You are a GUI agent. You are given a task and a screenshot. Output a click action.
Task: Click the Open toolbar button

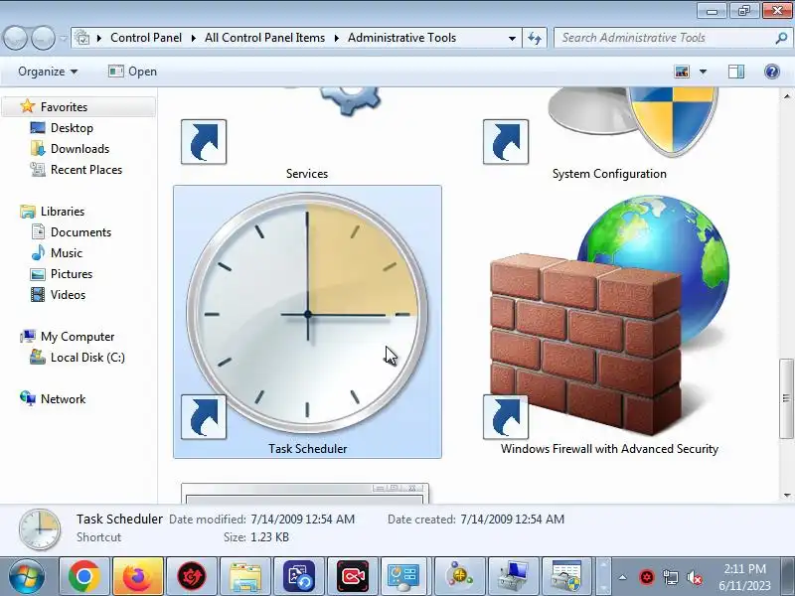pyautogui.click(x=132, y=72)
